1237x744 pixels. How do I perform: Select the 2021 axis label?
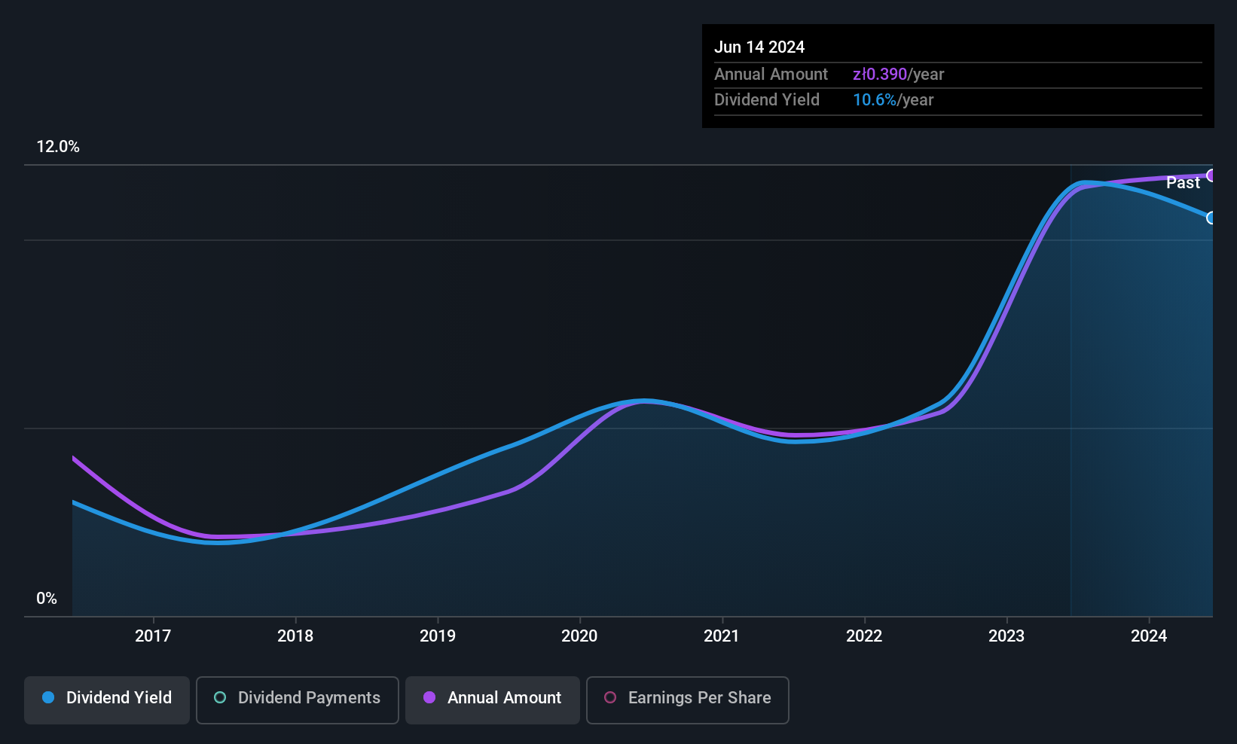(722, 636)
